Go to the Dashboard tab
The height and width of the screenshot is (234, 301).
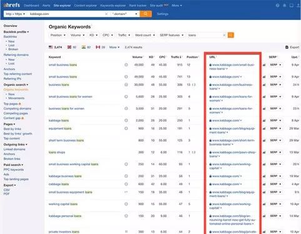(x=31, y=6)
